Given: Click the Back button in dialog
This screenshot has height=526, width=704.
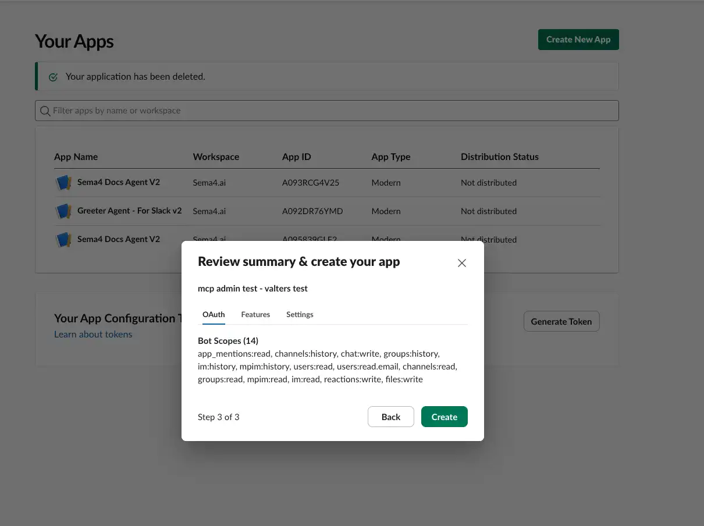Looking at the screenshot, I should (x=390, y=417).
